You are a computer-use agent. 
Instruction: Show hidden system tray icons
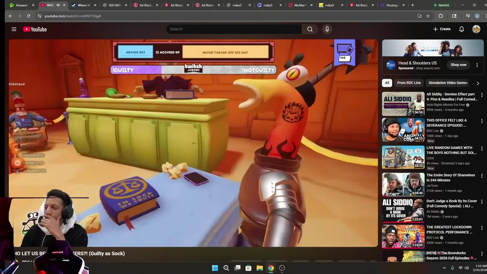(444, 268)
